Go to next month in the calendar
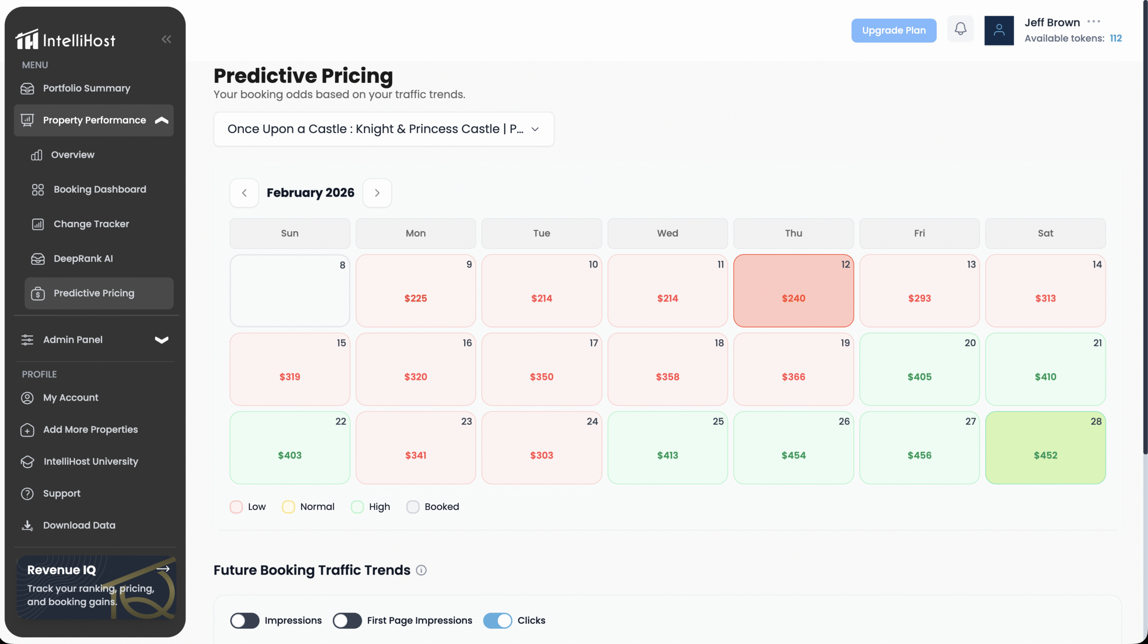The width and height of the screenshot is (1148, 644). (377, 193)
